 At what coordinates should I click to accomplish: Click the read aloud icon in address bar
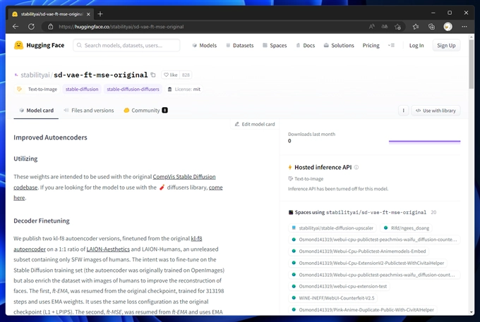371,27
